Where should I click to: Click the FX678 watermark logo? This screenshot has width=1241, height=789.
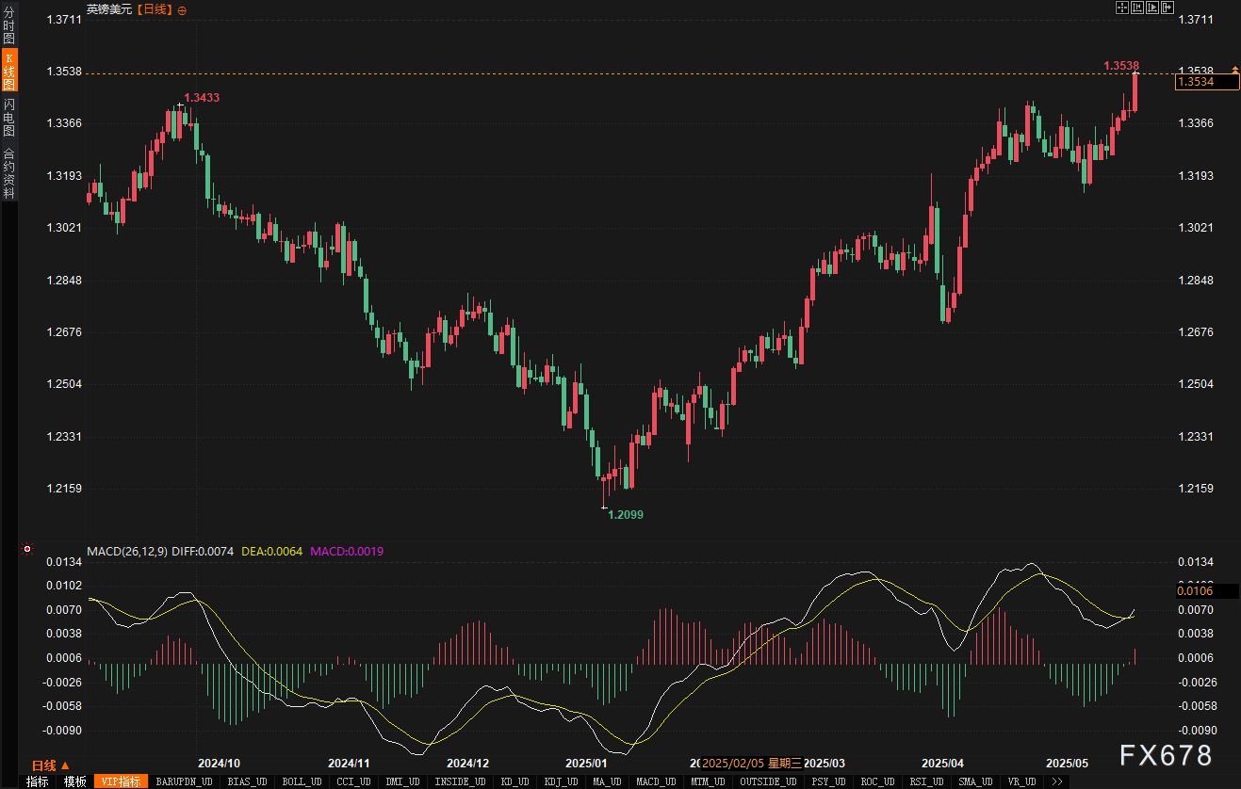(1165, 755)
